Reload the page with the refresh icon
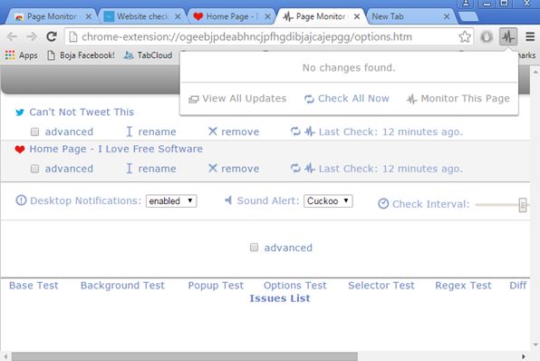540x361 pixels. click(52, 36)
